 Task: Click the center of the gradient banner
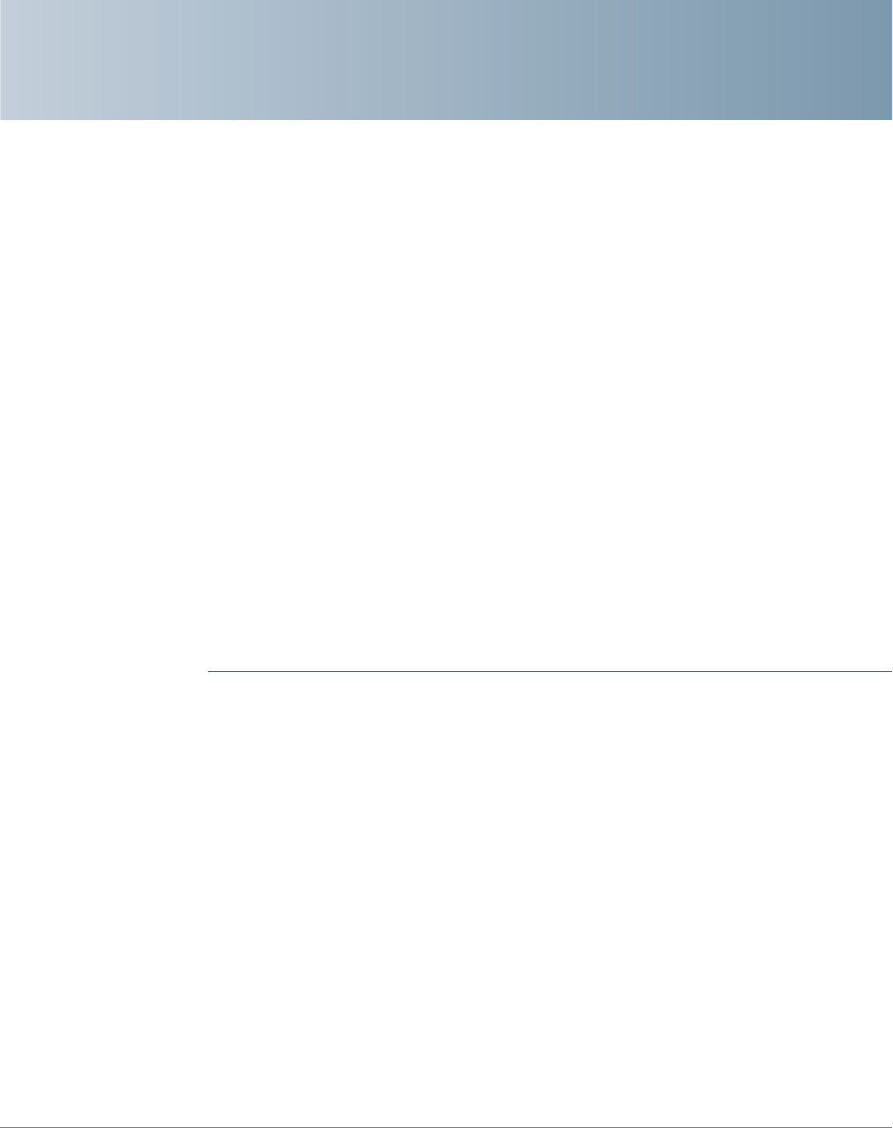pyautogui.click(x=446, y=59)
